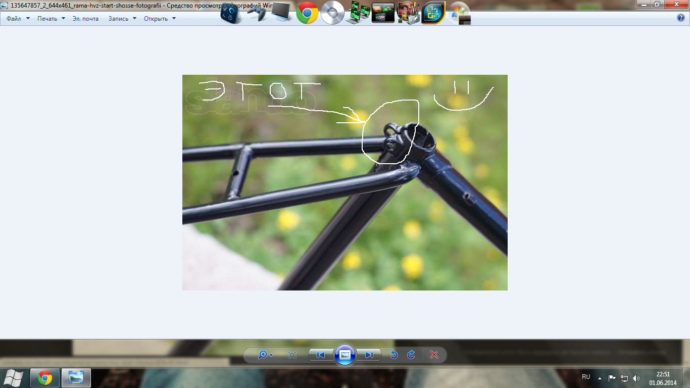Expand the Запись dropdown menu
Viewport: 690px width, 388px height.
coord(122,19)
